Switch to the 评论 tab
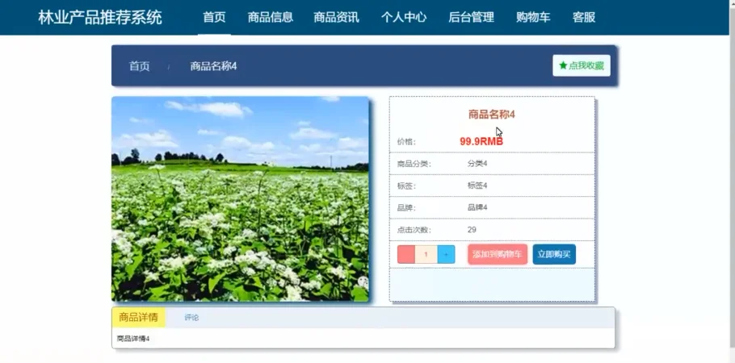Screen dimensions: 735x363 [x=191, y=318]
